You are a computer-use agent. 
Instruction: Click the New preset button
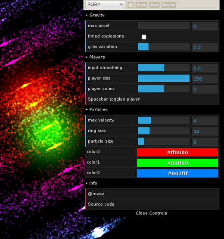pos(154,5)
